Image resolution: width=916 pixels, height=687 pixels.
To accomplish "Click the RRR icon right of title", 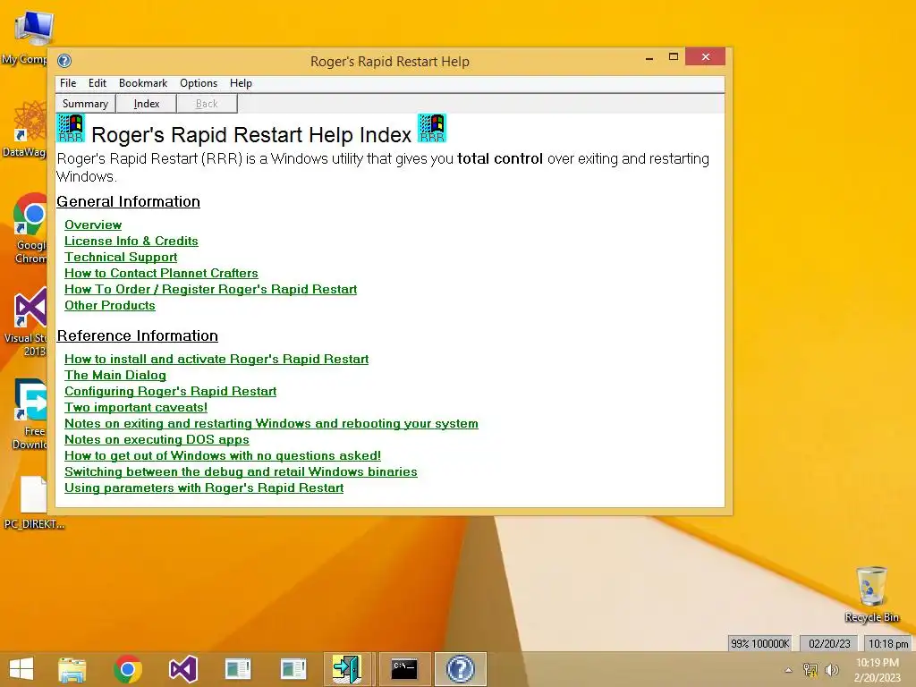I will tap(432, 128).
